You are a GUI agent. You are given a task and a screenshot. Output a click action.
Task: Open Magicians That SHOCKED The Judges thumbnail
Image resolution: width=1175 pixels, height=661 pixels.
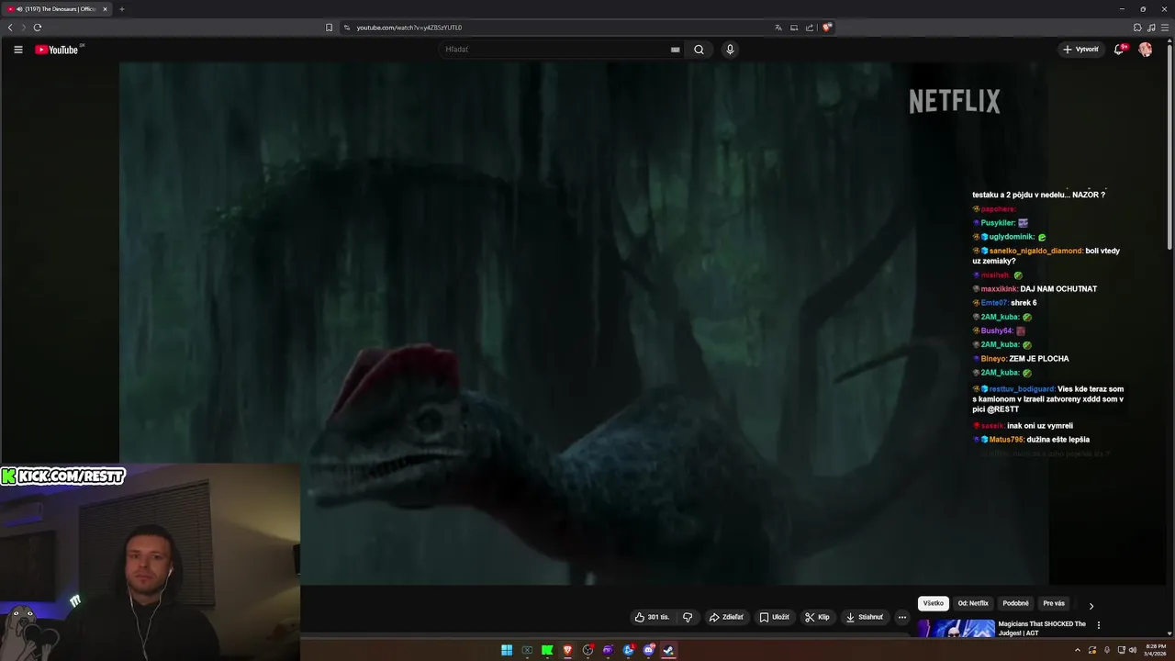coord(956,629)
